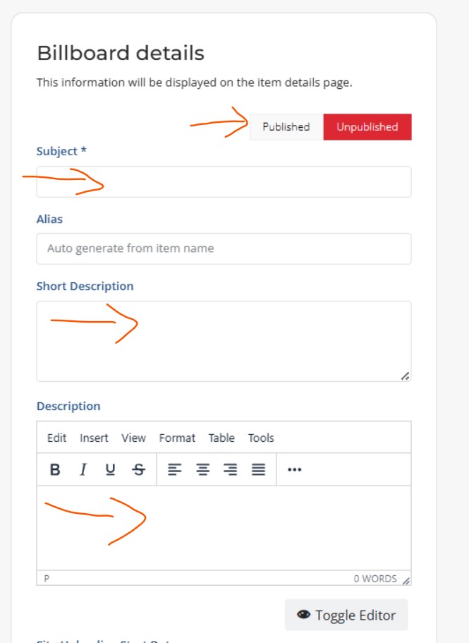Focus the Subject input field
469x643 pixels.
224,181
